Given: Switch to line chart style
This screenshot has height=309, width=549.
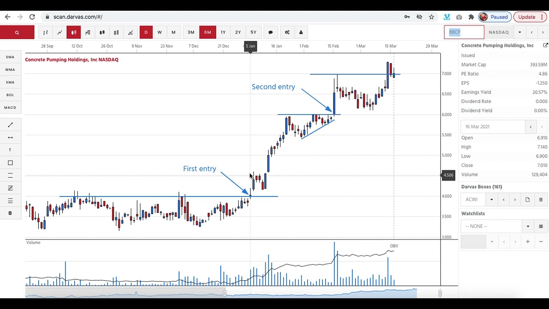Looking at the screenshot, I should [59, 32].
